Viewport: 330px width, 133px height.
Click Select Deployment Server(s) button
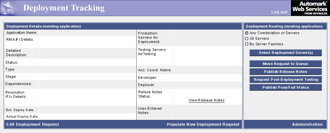pos(285,53)
